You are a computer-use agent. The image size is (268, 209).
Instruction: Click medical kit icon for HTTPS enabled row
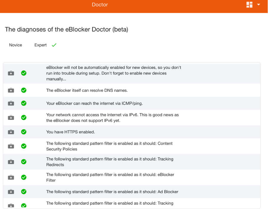(11, 132)
